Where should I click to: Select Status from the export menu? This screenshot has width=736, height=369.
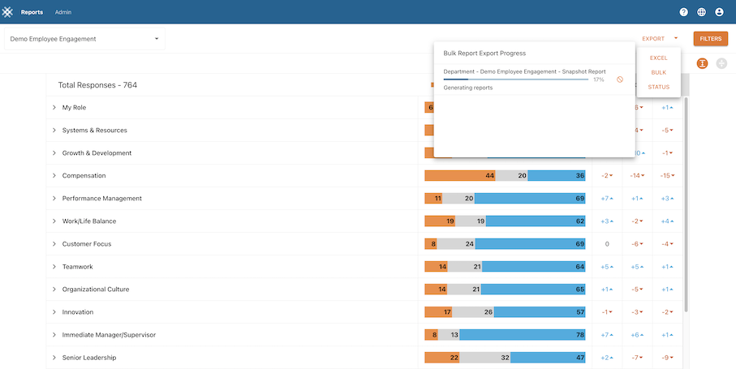click(658, 87)
